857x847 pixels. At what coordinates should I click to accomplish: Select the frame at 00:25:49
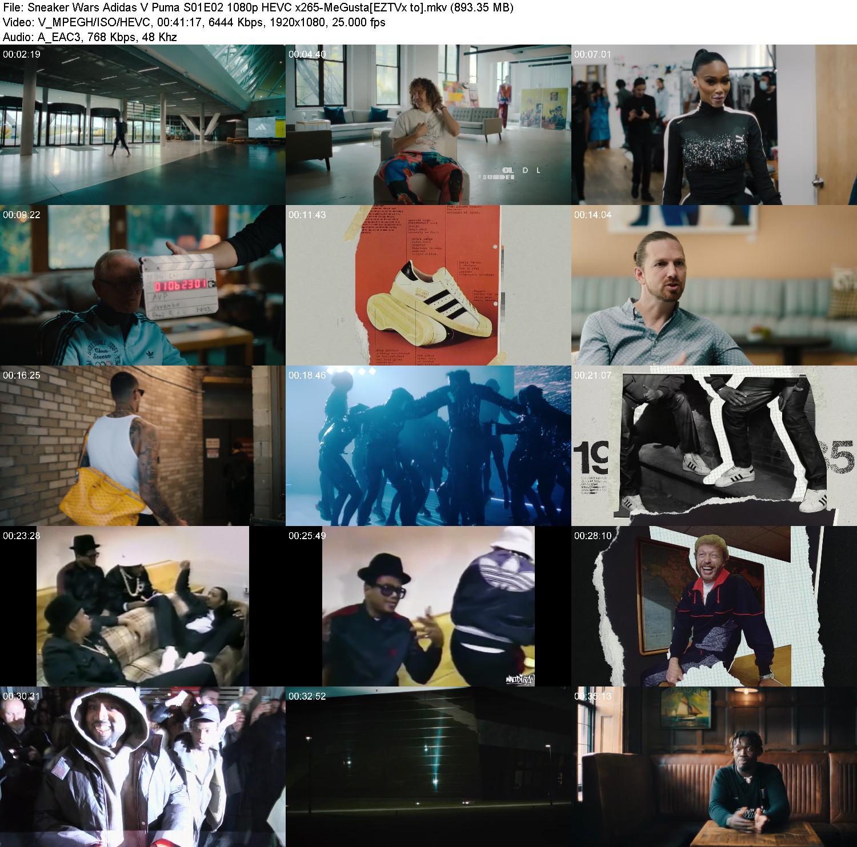(428, 607)
